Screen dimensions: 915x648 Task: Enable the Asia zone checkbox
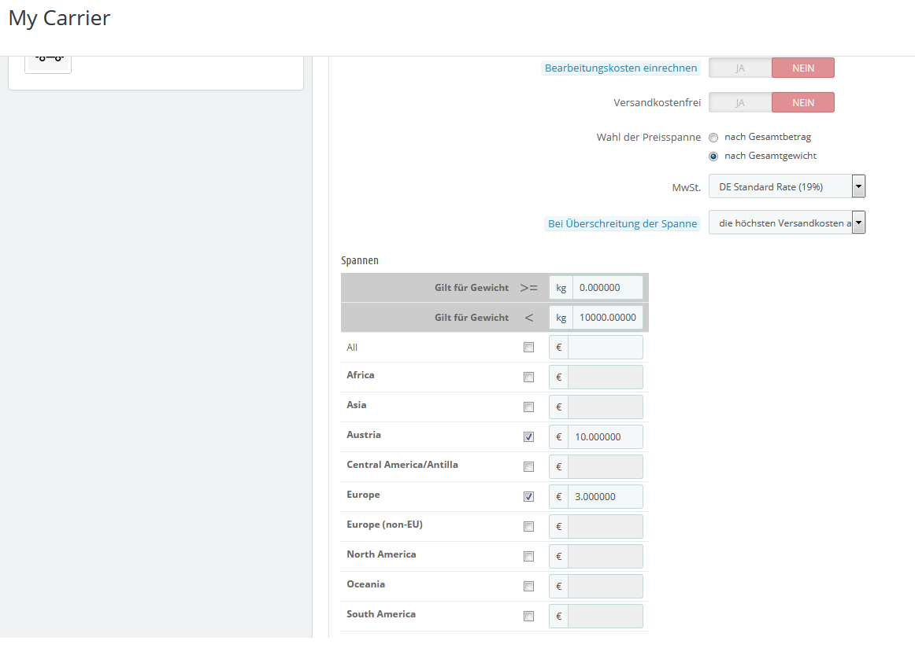coord(528,407)
